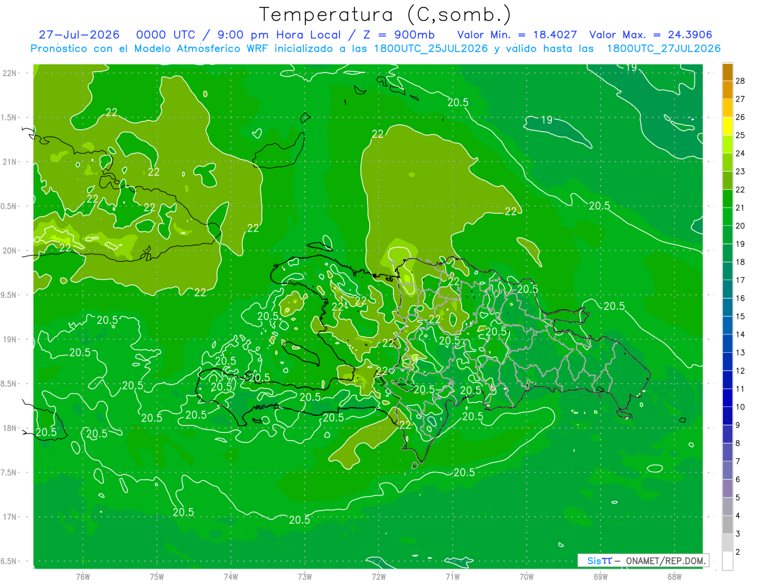Viewport: 757px width, 585px height.
Task: Click the 'Temperatura (C,somb.)' chart title
Action: point(385,15)
